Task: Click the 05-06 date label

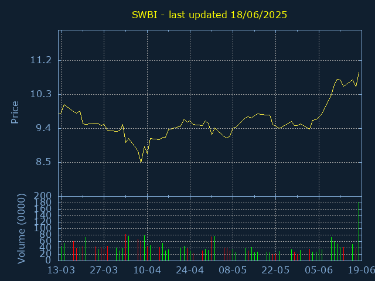Action: click(x=319, y=270)
